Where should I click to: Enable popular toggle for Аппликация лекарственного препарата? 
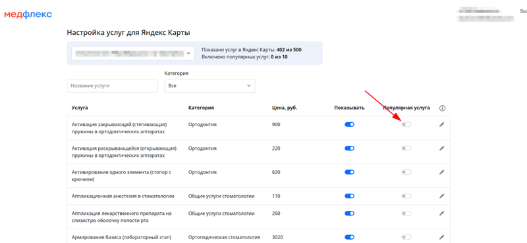pyautogui.click(x=406, y=213)
